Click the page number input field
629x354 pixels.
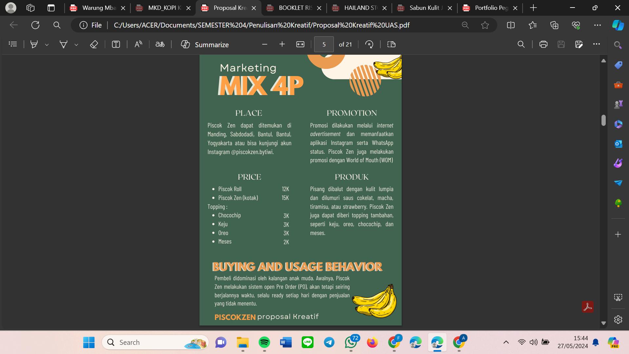324,44
